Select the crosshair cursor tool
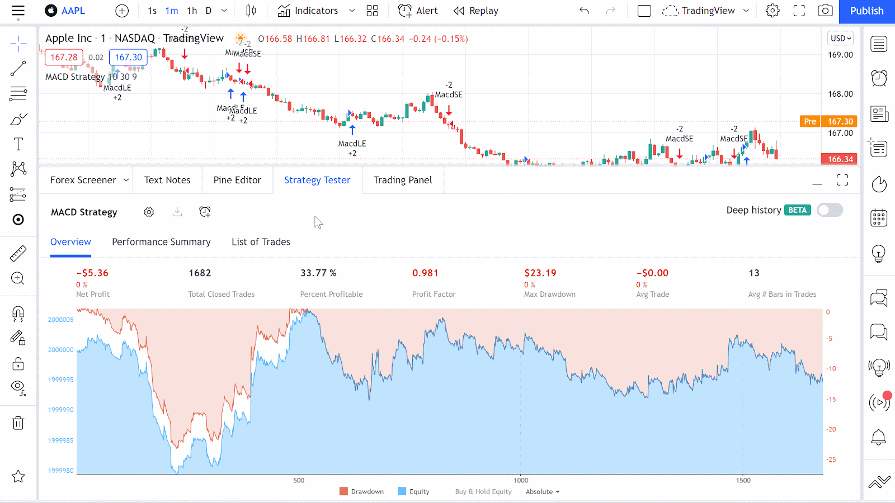This screenshot has width=895, height=503. (18, 43)
